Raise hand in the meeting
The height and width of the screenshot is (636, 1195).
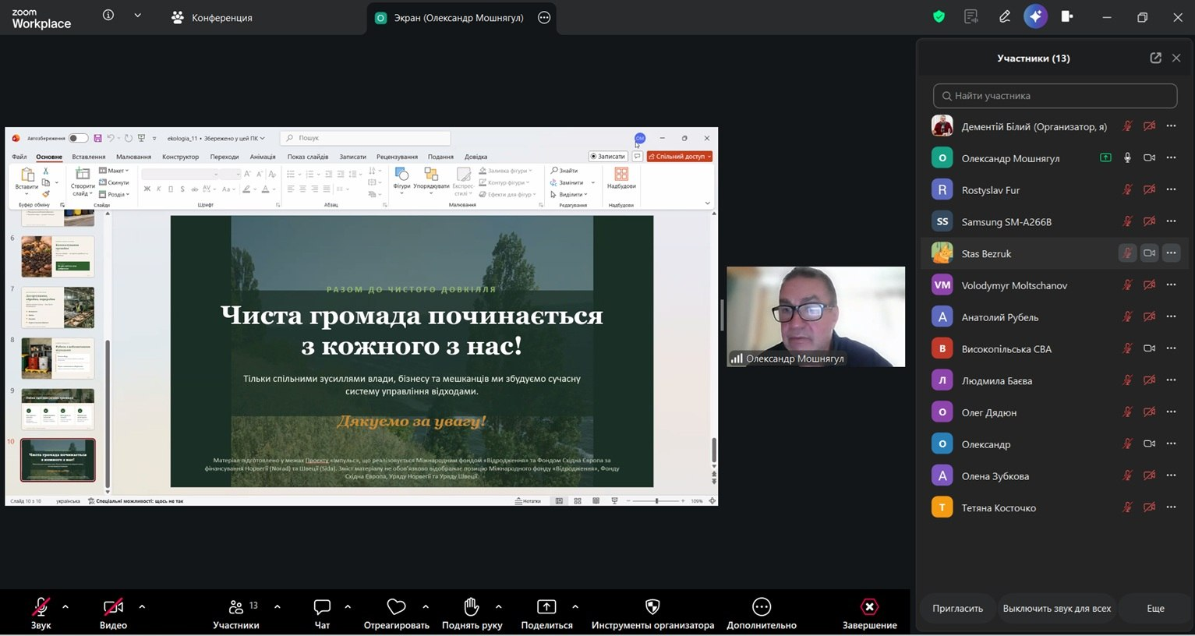click(472, 613)
